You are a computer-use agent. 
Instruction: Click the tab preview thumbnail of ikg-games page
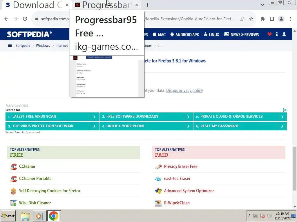(x=107, y=76)
